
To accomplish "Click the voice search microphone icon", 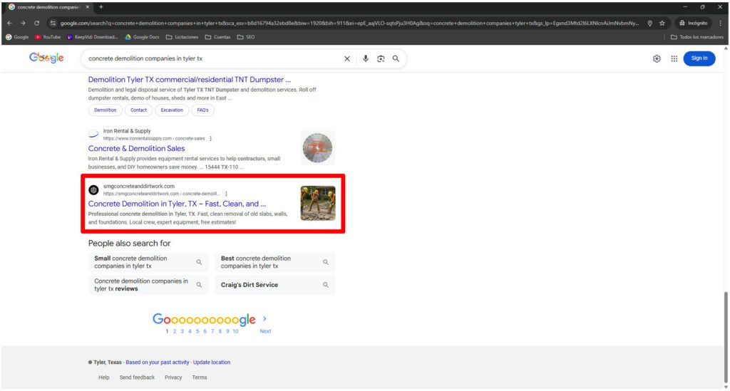I will (366, 58).
